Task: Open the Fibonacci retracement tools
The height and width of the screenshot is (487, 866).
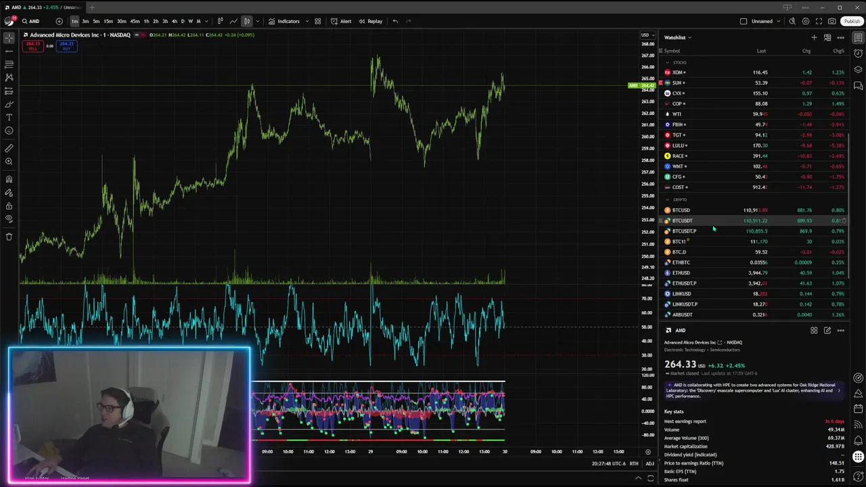Action: [x=9, y=64]
